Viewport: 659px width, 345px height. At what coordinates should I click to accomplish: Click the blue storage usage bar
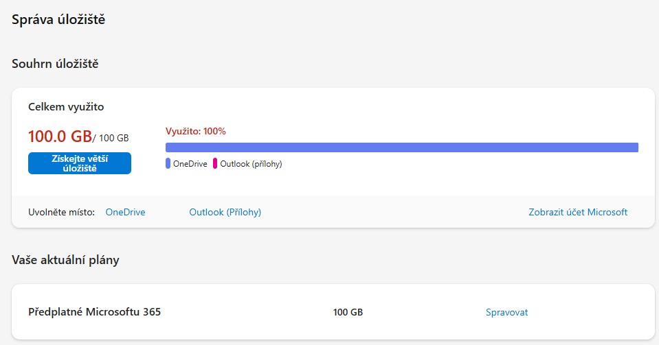point(401,147)
